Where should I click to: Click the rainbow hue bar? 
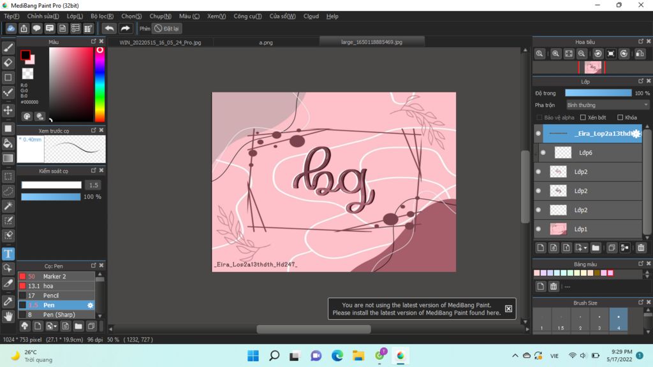99,84
